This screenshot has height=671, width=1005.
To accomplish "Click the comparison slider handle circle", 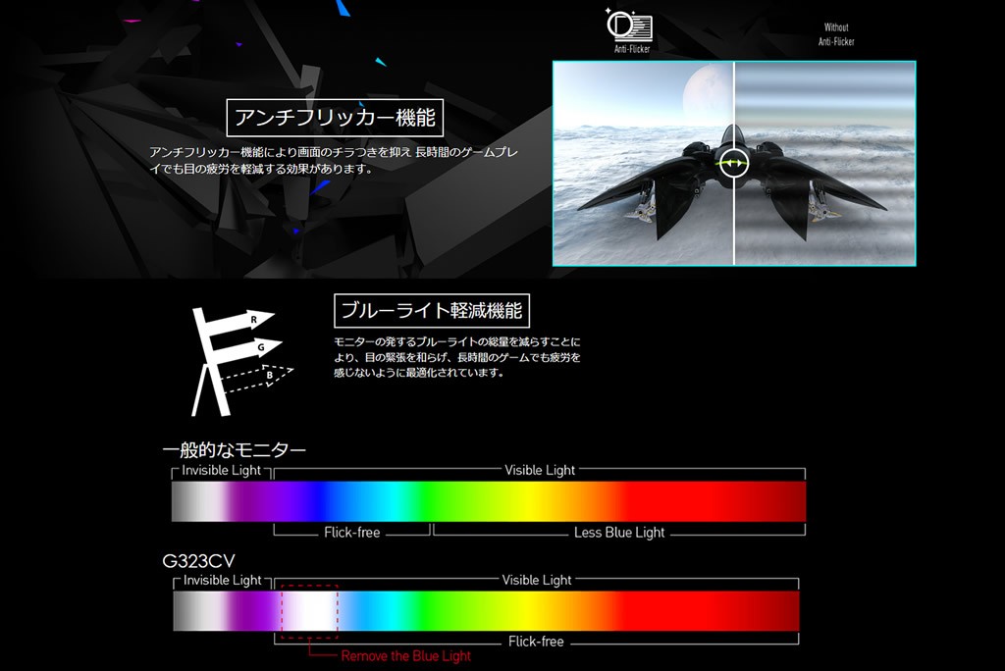I will (734, 163).
